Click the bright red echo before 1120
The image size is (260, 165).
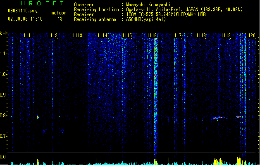click(239, 117)
